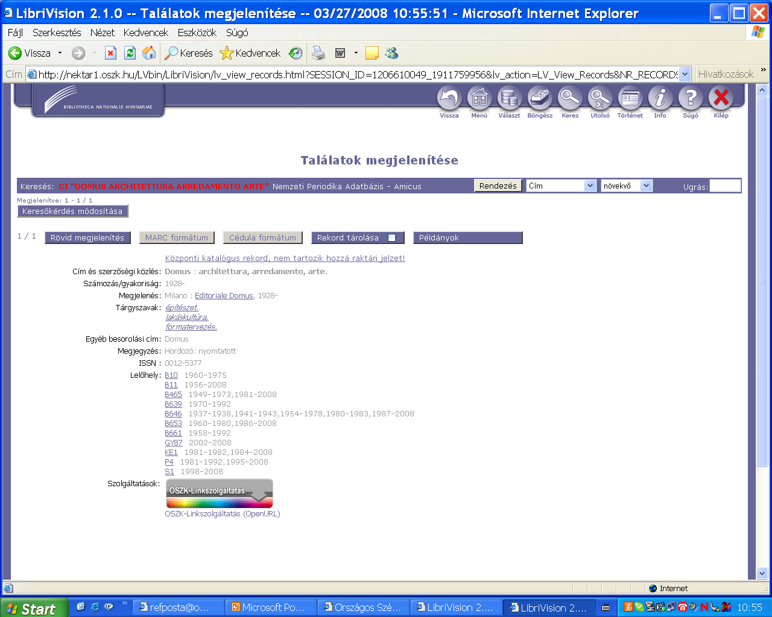Screen dimensions: 772x617
Task: Open the browser Keresés search button
Action: tap(189, 53)
